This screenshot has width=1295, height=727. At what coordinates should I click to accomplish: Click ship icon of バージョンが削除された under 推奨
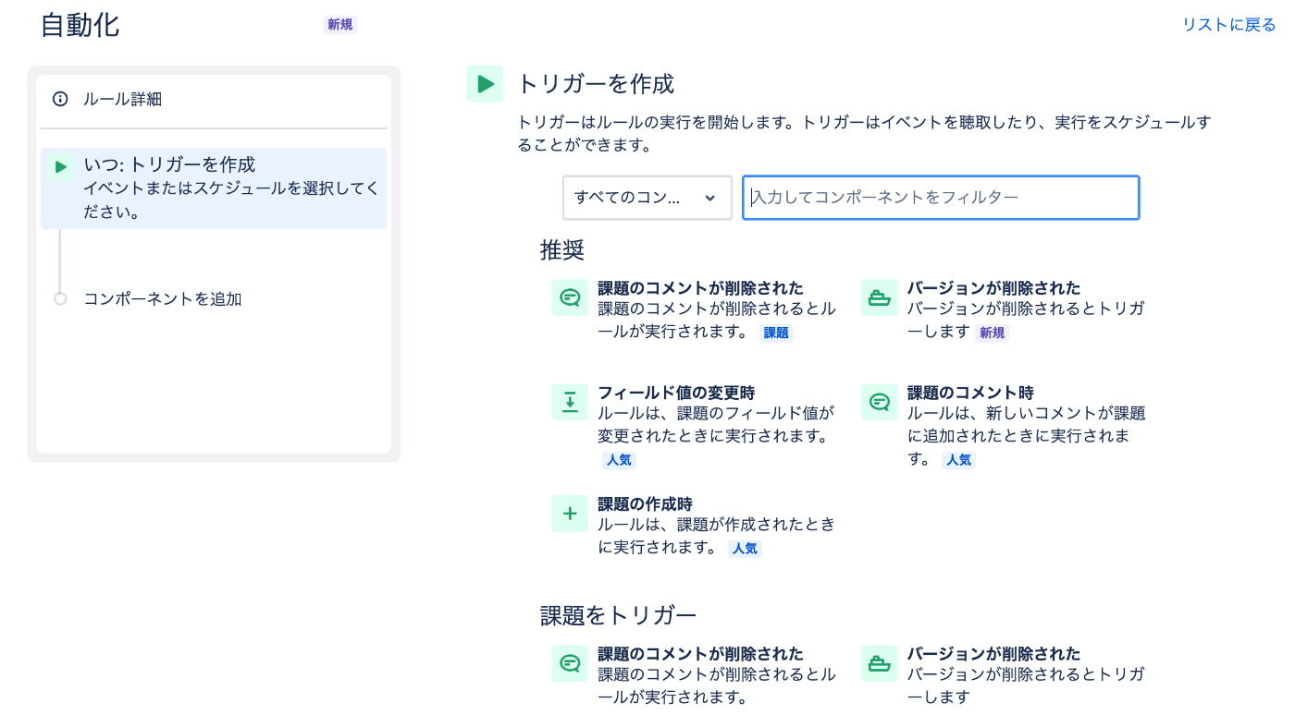[880, 297]
